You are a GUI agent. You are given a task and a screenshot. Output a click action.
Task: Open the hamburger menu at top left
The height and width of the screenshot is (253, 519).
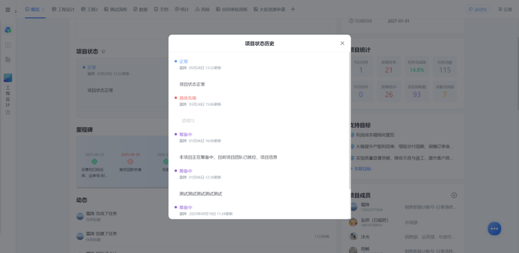[8, 10]
